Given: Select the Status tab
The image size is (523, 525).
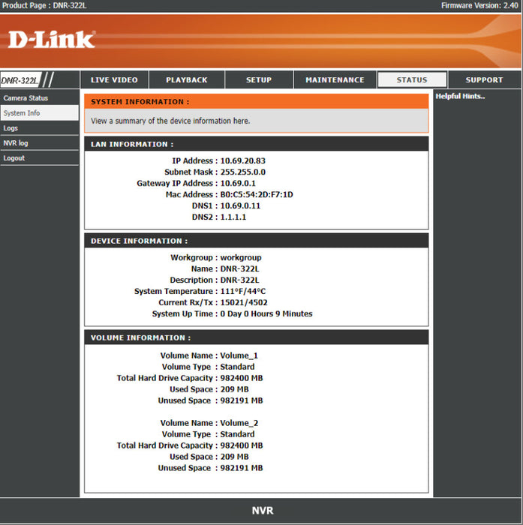Looking at the screenshot, I should (412, 79).
